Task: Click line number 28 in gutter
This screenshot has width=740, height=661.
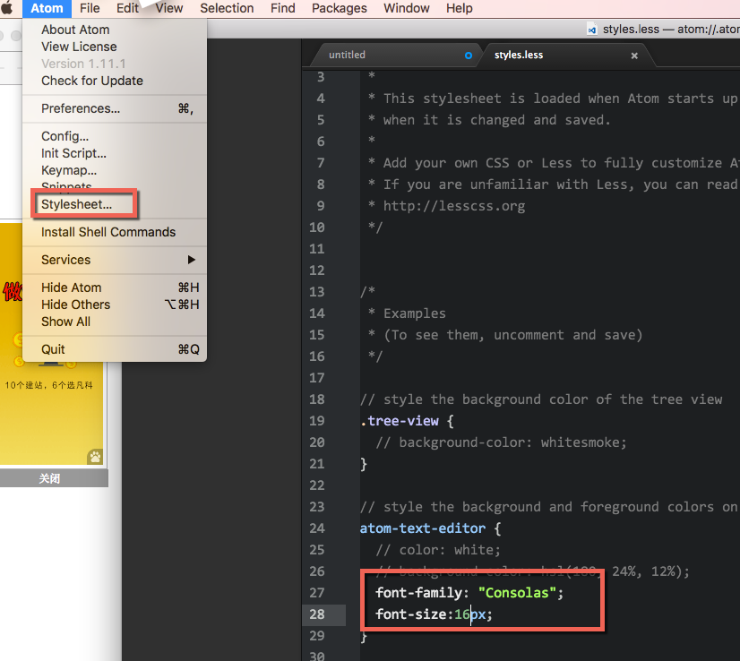Action: click(x=316, y=614)
